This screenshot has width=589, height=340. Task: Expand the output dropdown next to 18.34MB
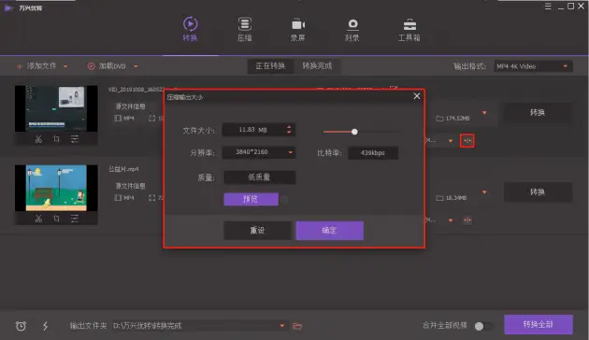pos(484,192)
